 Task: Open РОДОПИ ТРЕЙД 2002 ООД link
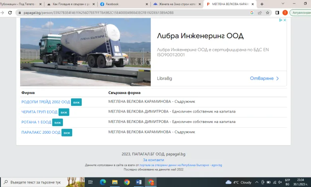click(x=45, y=102)
